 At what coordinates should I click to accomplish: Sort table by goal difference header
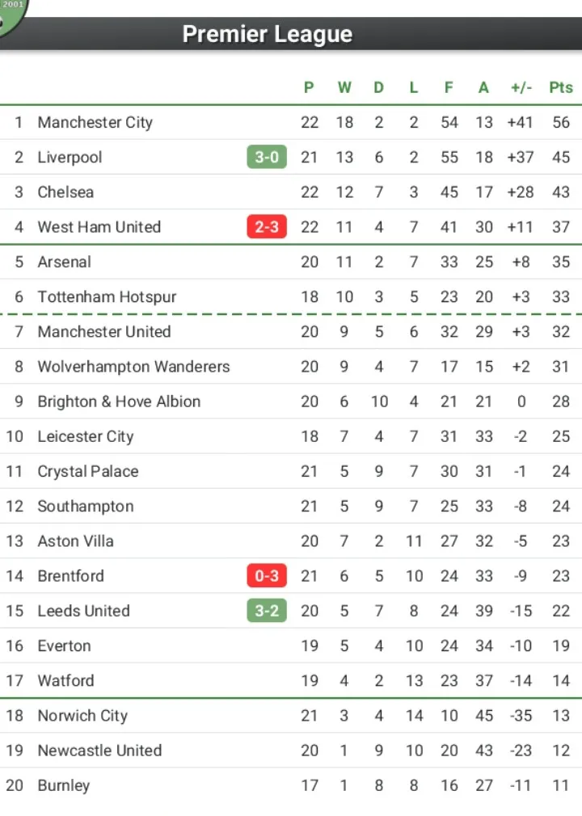(521, 87)
